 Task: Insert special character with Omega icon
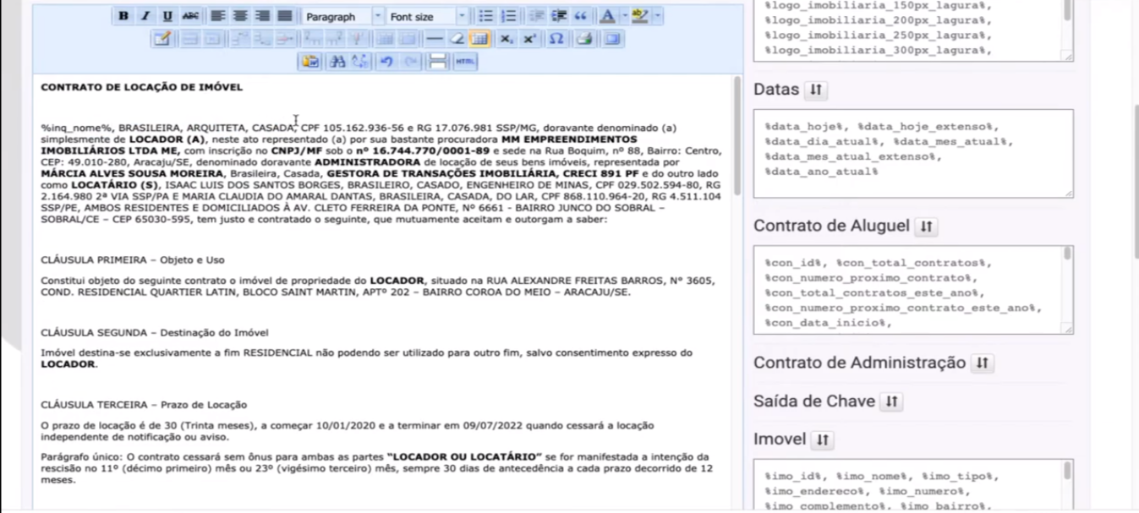(557, 39)
